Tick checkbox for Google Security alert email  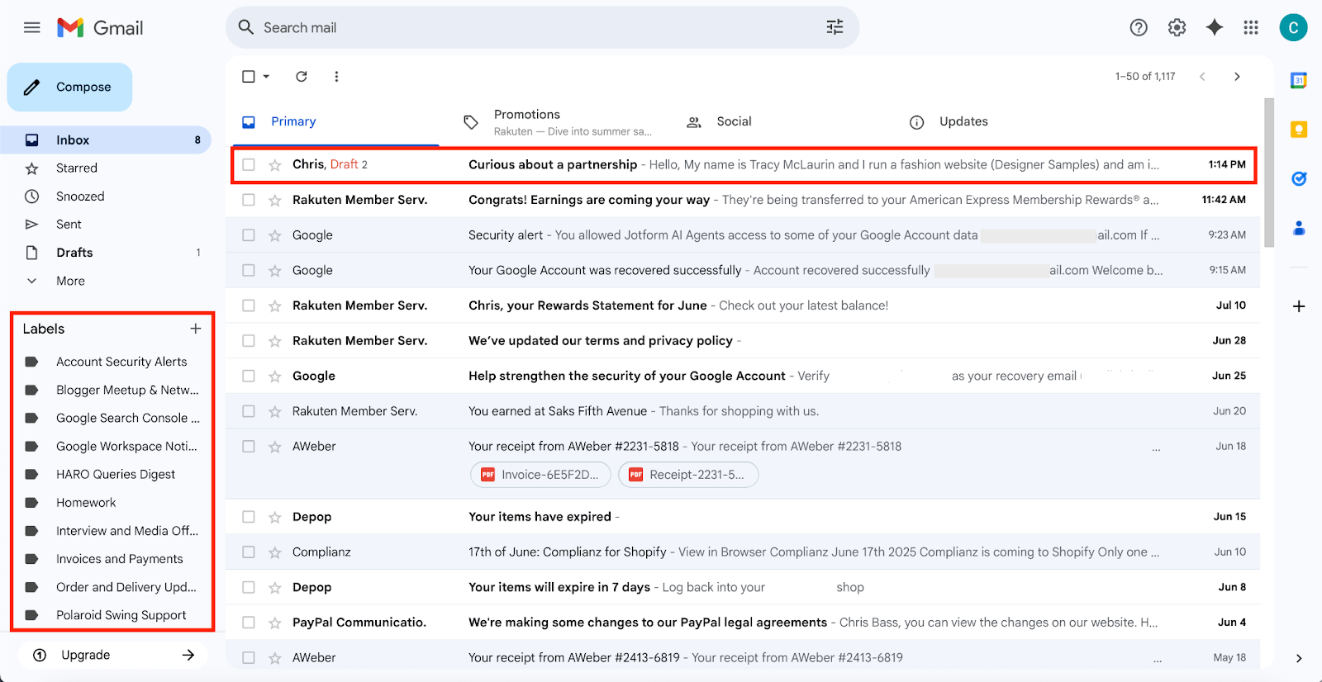(249, 235)
